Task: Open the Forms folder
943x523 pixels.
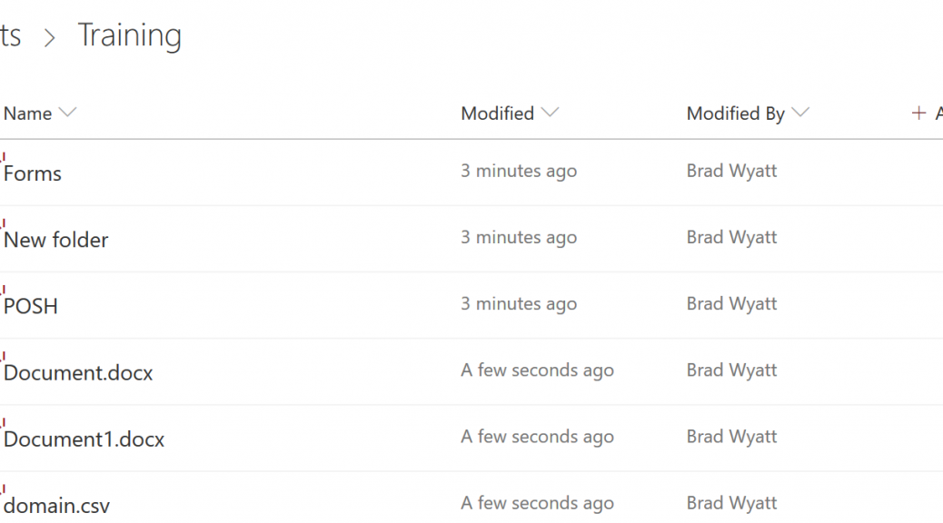Action: pos(33,173)
